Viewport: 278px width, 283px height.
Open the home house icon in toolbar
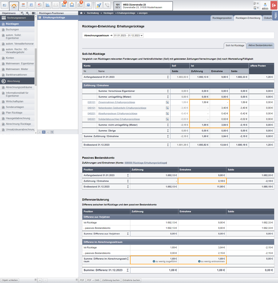14,5
